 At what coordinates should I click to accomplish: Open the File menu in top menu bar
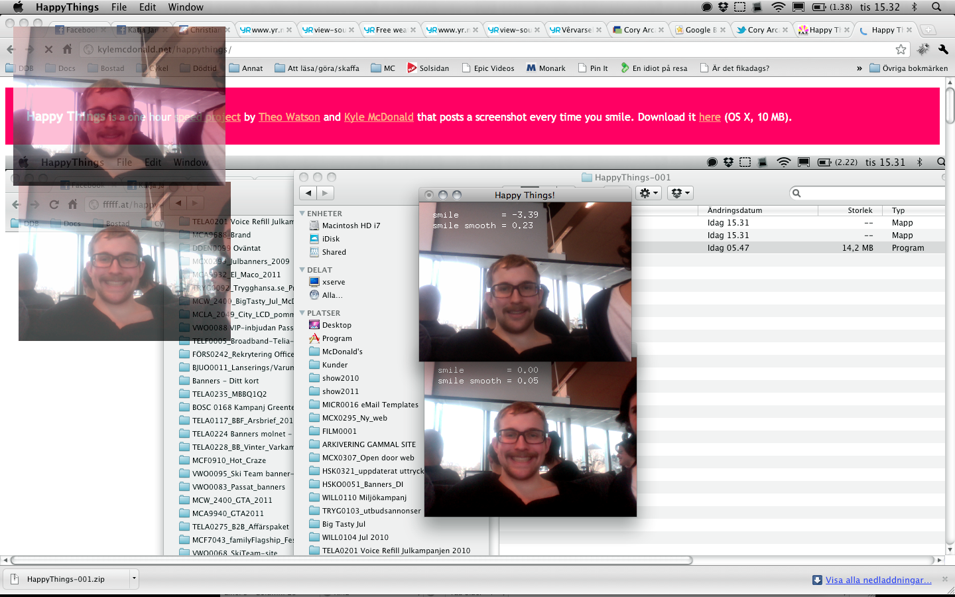click(x=119, y=7)
